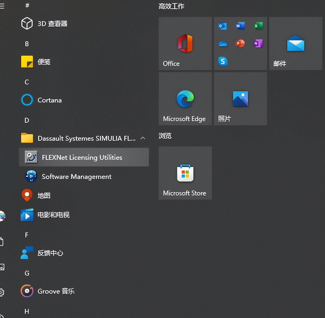Open OneDrive from the tile group

click(223, 44)
